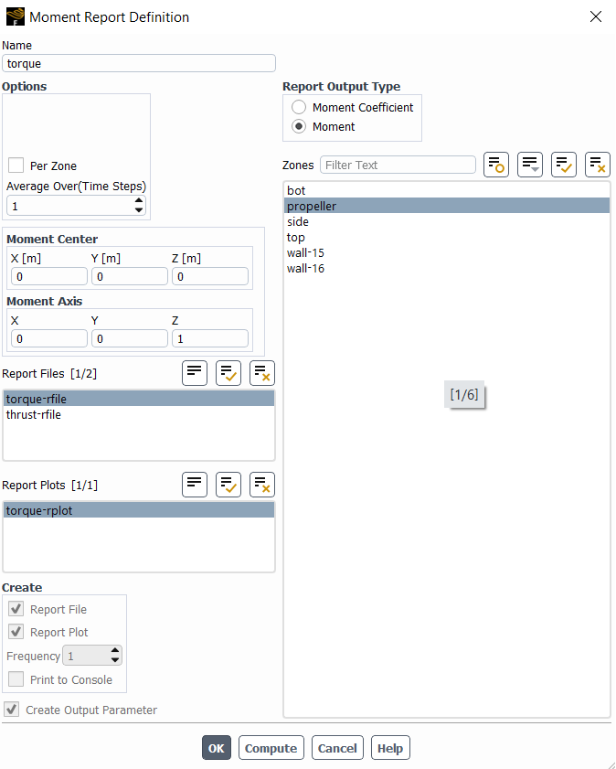Cancel the report definition dialog

(x=337, y=748)
